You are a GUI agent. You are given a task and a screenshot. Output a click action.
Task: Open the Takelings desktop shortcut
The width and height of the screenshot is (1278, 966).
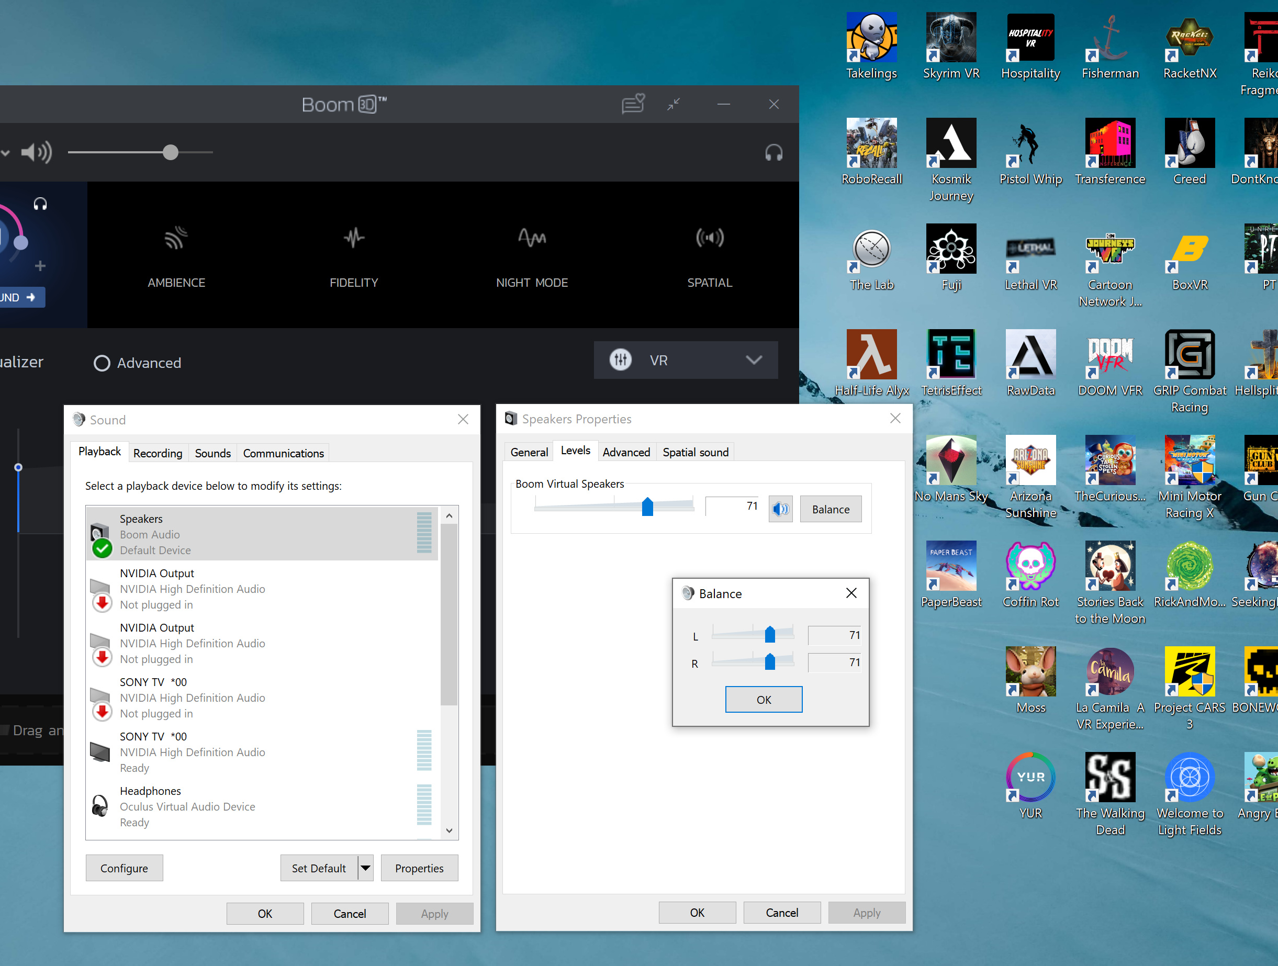[871, 46]
